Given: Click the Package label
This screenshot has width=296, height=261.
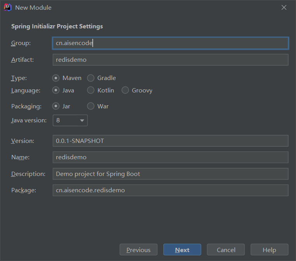Looking at the screenshot, I should 24,190.
